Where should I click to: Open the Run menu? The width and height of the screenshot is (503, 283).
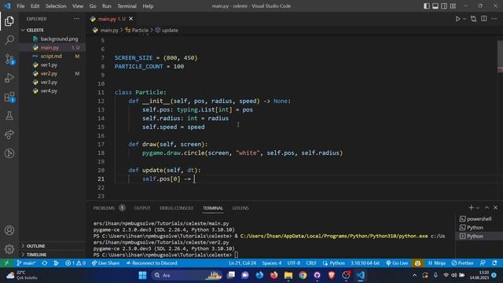[x=107, y=6]
